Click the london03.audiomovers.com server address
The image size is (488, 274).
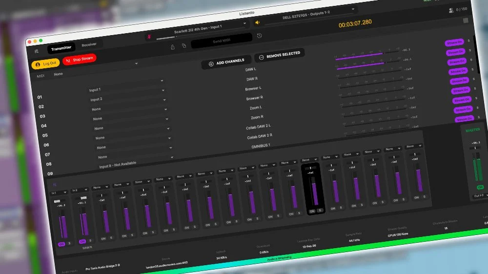pyautogui.click(x=166, y=265)
